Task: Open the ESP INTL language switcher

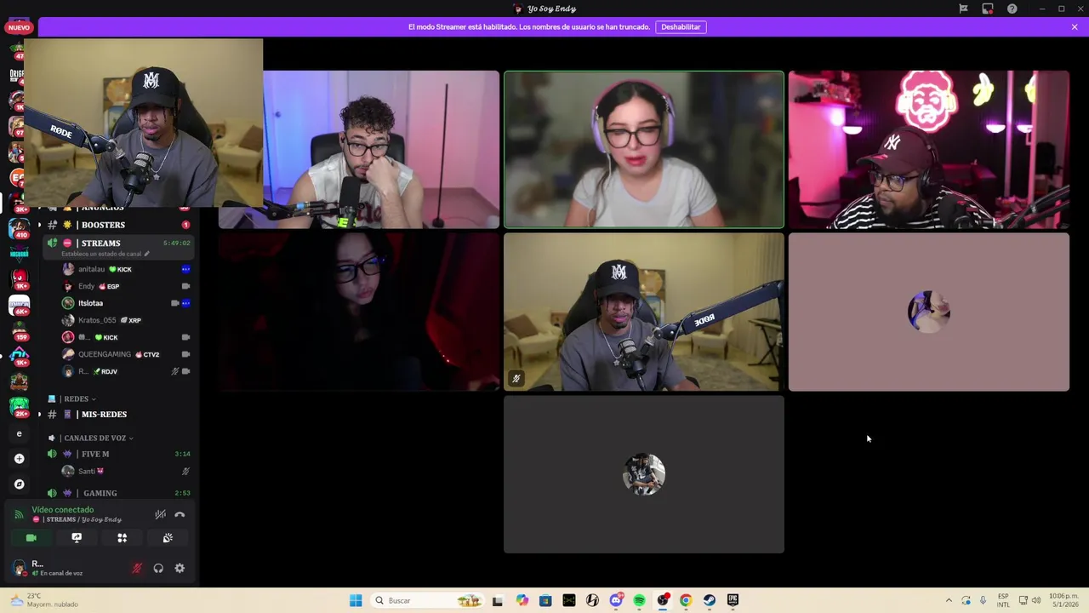Action: coord(1003,600)
